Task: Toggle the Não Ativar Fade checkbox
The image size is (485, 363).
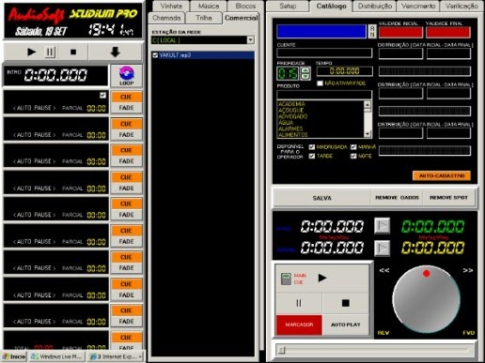Action: point(320,83)
